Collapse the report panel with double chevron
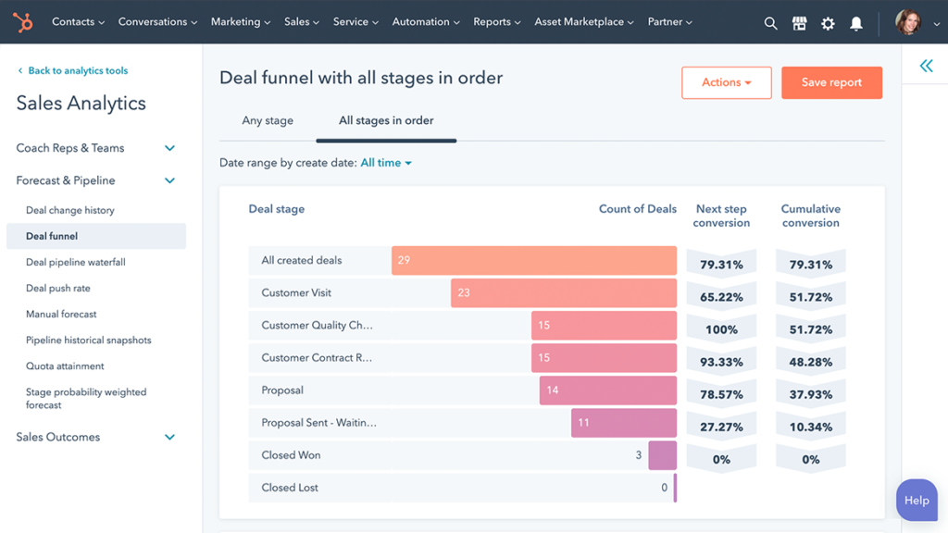This screenshot has width=948, height=533. 925,65
